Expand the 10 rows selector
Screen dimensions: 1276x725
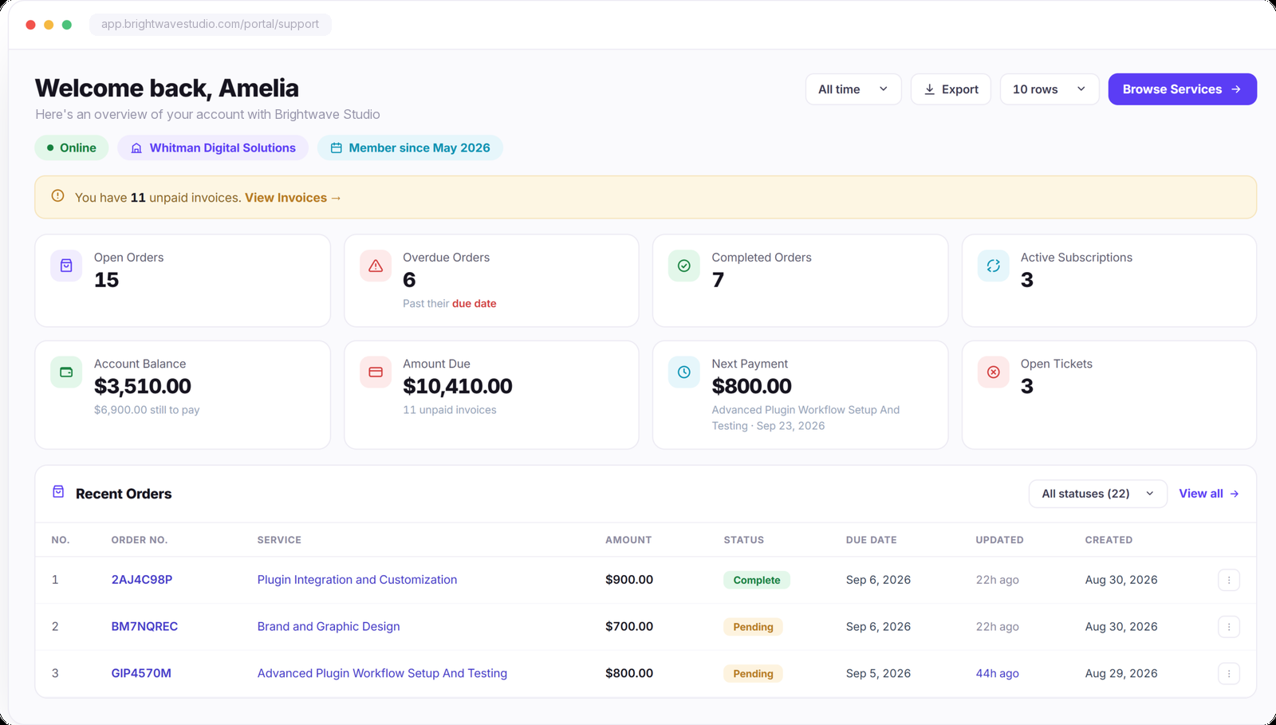[1050, 89]
